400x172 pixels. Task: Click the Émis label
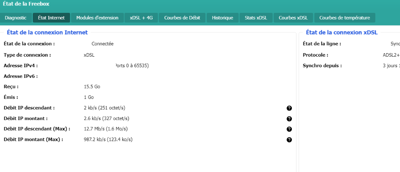point(11,97)
